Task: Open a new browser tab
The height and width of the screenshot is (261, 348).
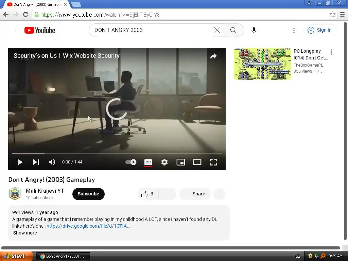Action: click(76, 4)
